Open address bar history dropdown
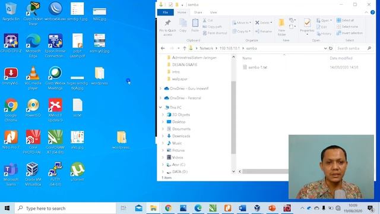Screen dimensions: 380x214 click(325, 48)
